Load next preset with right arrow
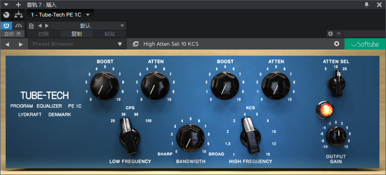 tap(47, 26)
